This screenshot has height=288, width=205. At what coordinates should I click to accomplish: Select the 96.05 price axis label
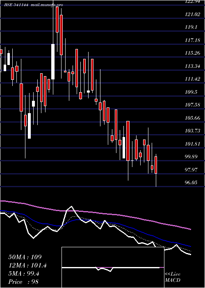pos(191,183)
